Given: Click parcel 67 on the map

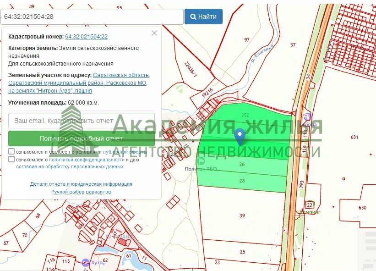Looking at the screenshot, I should pos(6,243).
